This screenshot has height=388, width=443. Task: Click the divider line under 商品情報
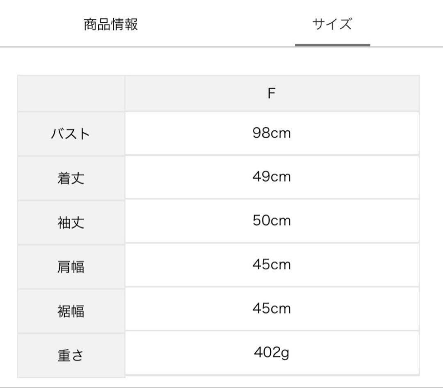[110, 47]
